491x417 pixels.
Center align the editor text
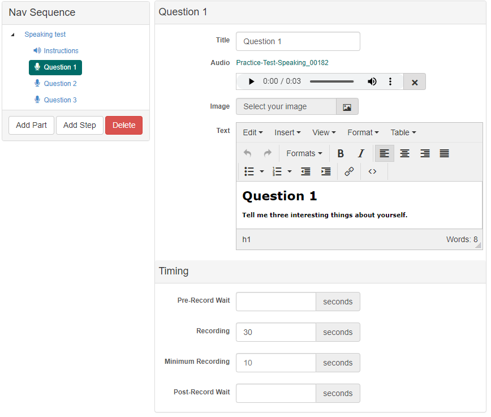click(x=405, y=153)
